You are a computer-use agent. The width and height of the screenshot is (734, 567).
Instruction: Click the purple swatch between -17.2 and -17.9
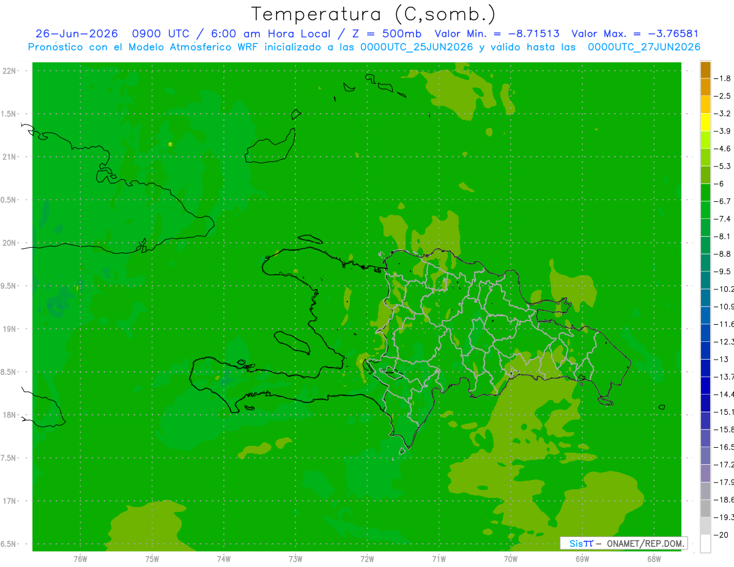pos(706,473)
